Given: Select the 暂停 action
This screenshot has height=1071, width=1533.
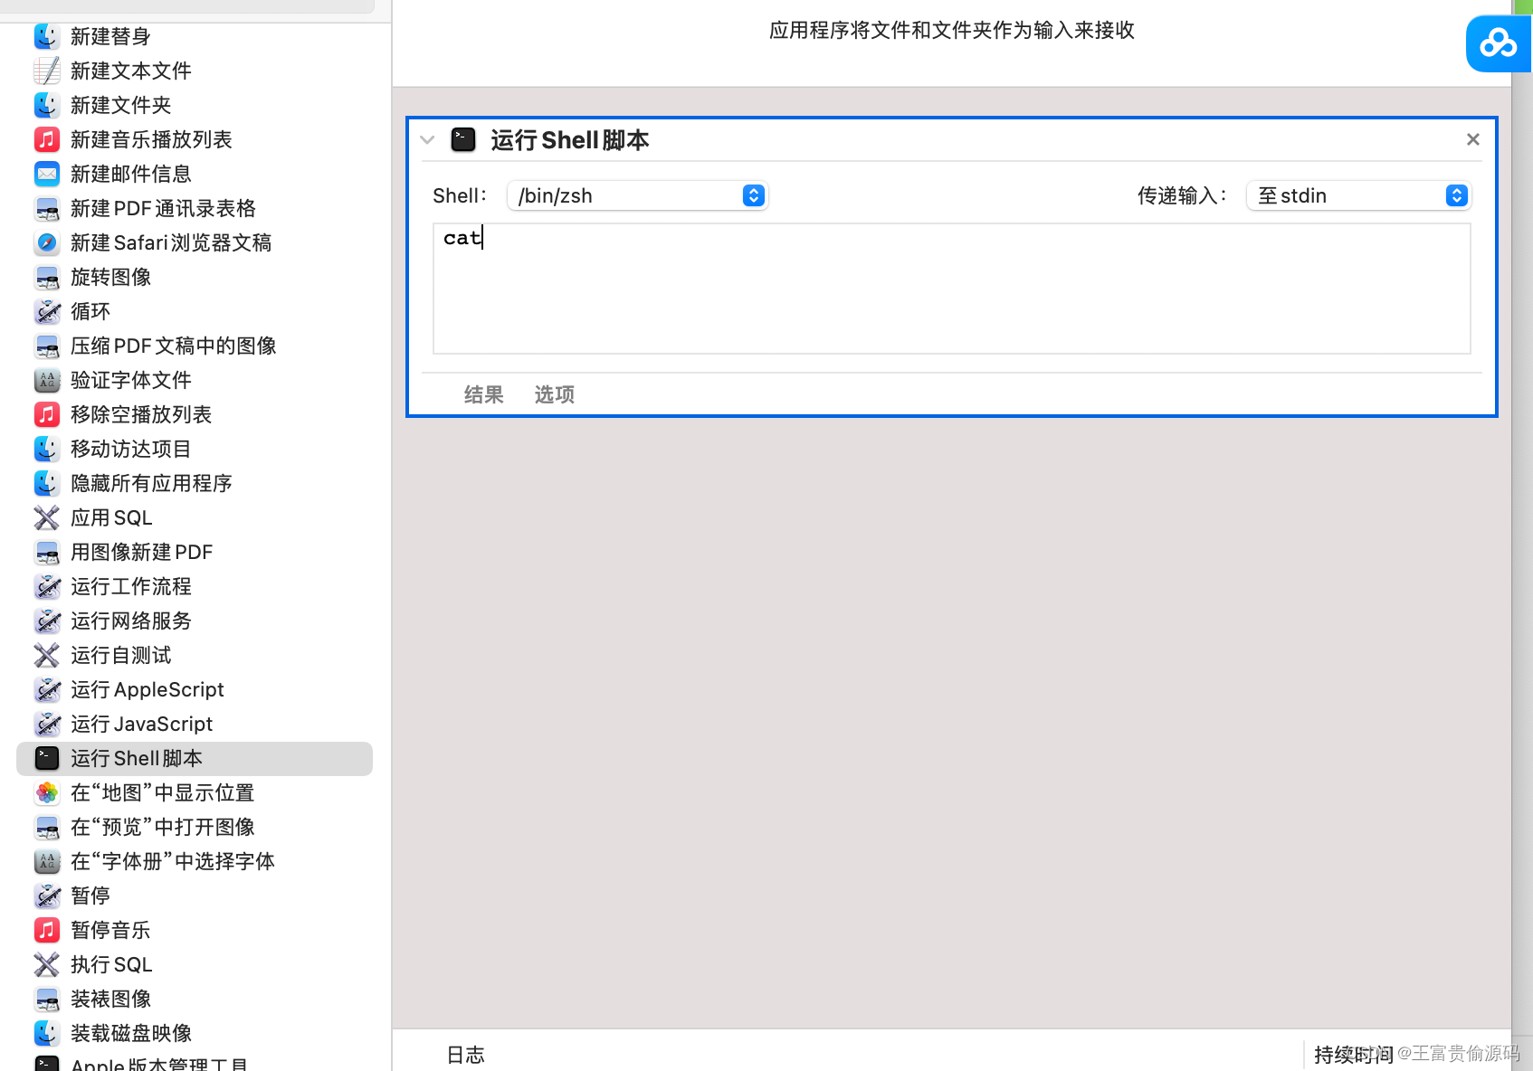Looking at the screenshot, I should [195, 896].
